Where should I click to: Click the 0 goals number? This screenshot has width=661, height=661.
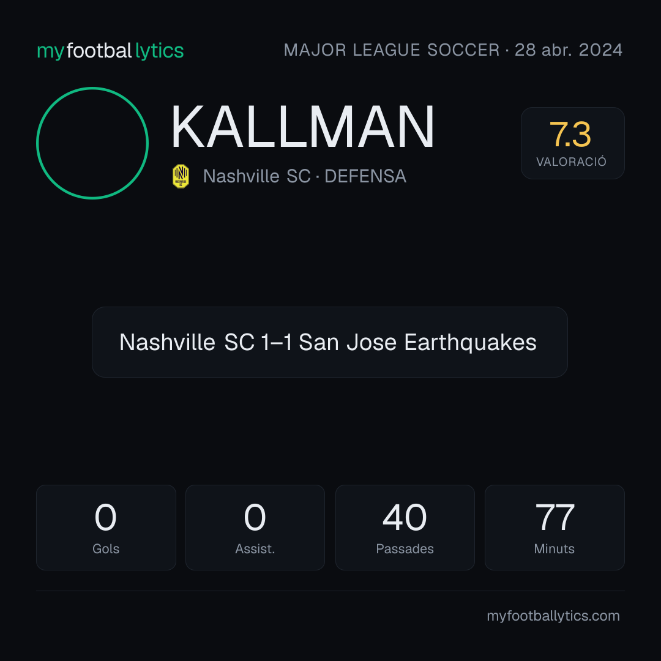[x=105, y=517]
